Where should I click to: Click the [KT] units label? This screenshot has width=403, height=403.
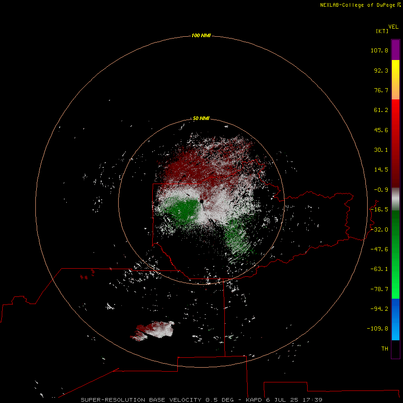pos(382,31)
